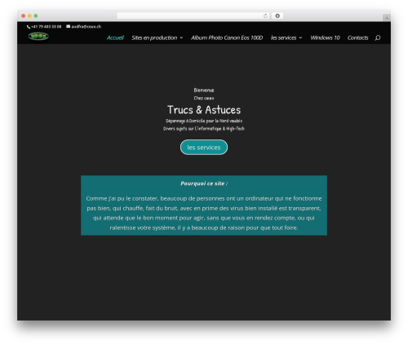Click the phone number link

click(46, 27)
